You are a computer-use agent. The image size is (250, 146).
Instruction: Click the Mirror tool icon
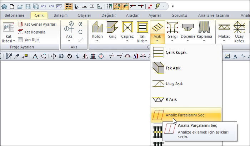[85, 56]
